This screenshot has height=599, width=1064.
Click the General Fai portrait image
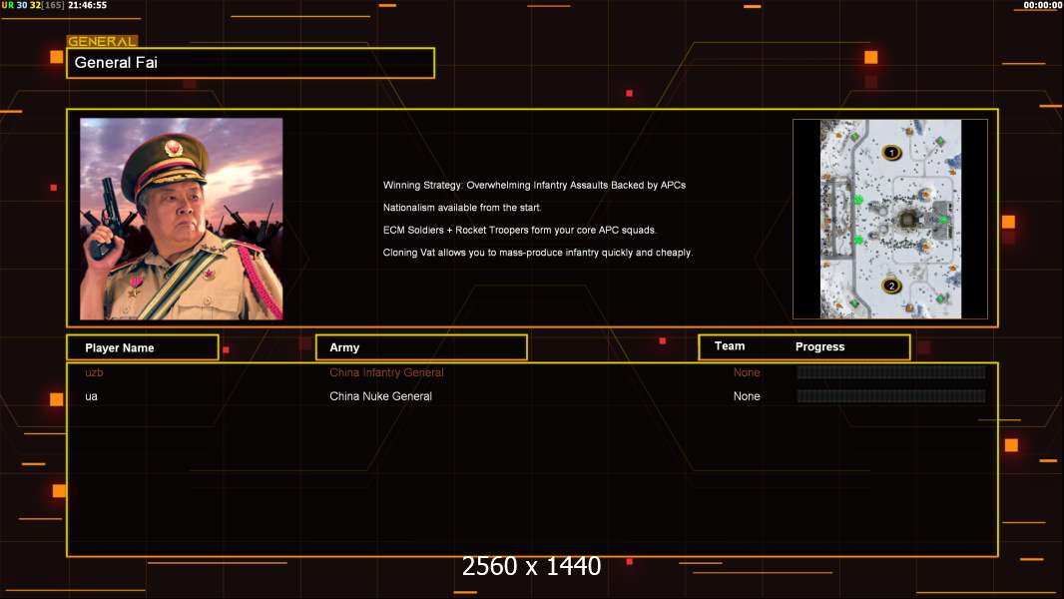(x=182, y=219)
